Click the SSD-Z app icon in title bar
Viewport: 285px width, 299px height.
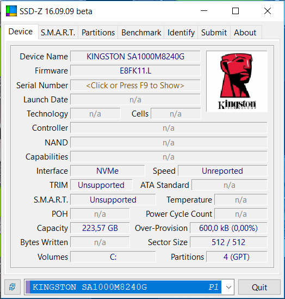coord(11,11)
